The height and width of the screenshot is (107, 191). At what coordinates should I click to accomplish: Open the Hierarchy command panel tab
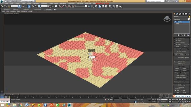pyautogui.click(x=180, y=14)
